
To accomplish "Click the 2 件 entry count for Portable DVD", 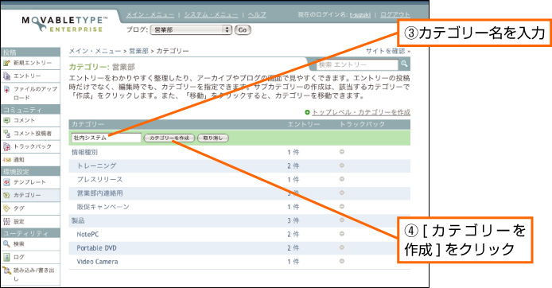I will click(293, 248).
